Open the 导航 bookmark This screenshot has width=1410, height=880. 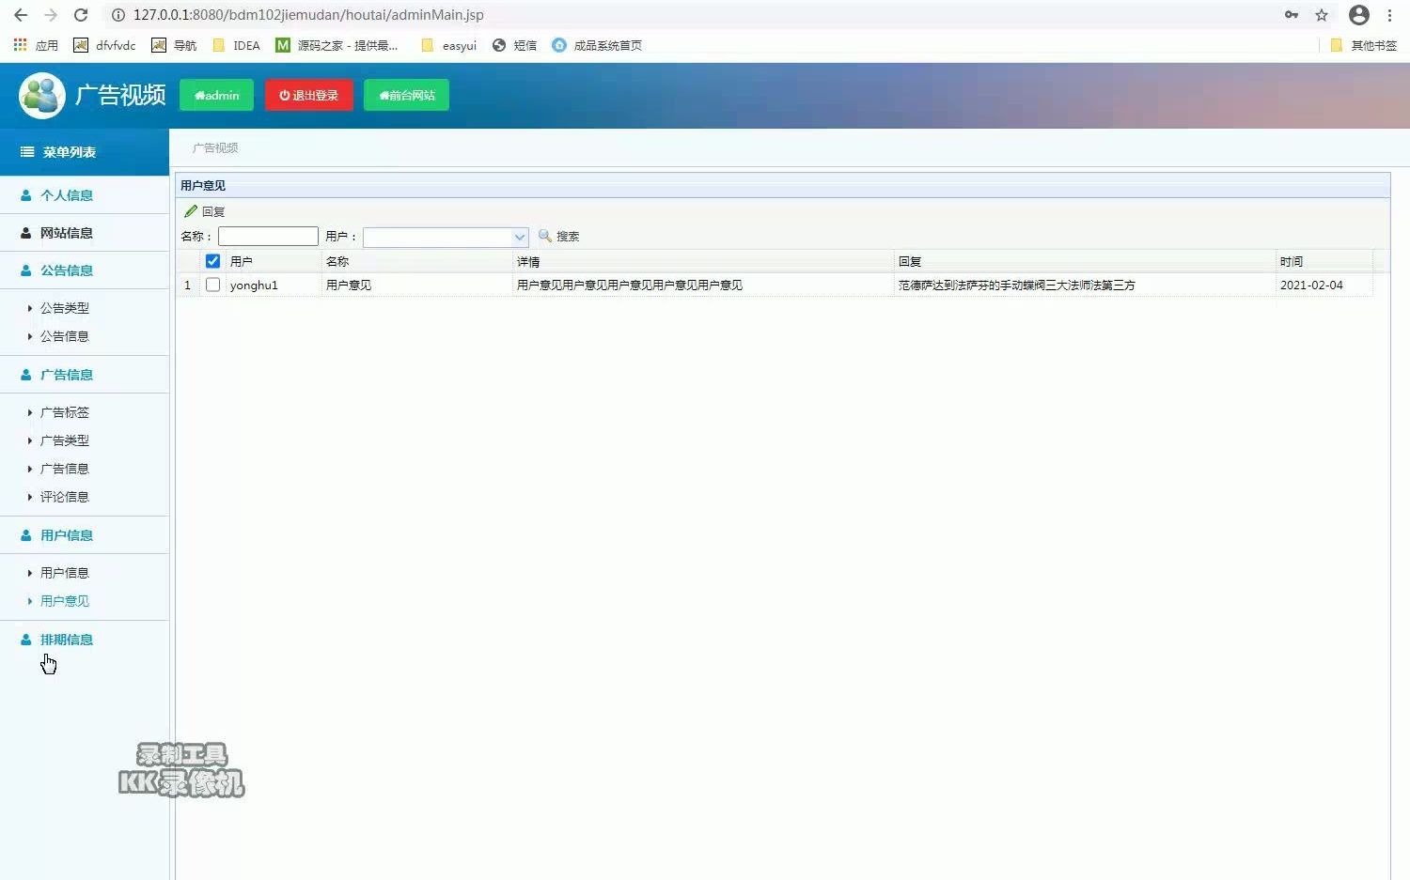click(x=174, y=45)
